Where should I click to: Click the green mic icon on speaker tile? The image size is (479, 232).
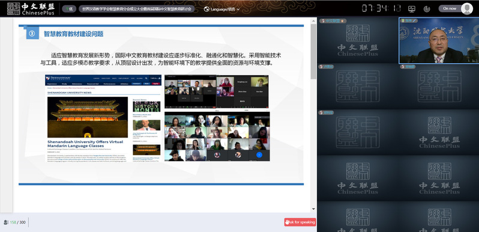point(403,21)
